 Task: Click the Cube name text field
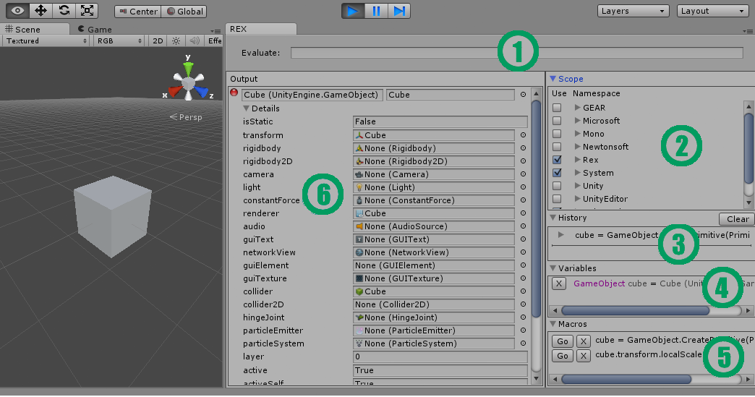pos(451,95)
